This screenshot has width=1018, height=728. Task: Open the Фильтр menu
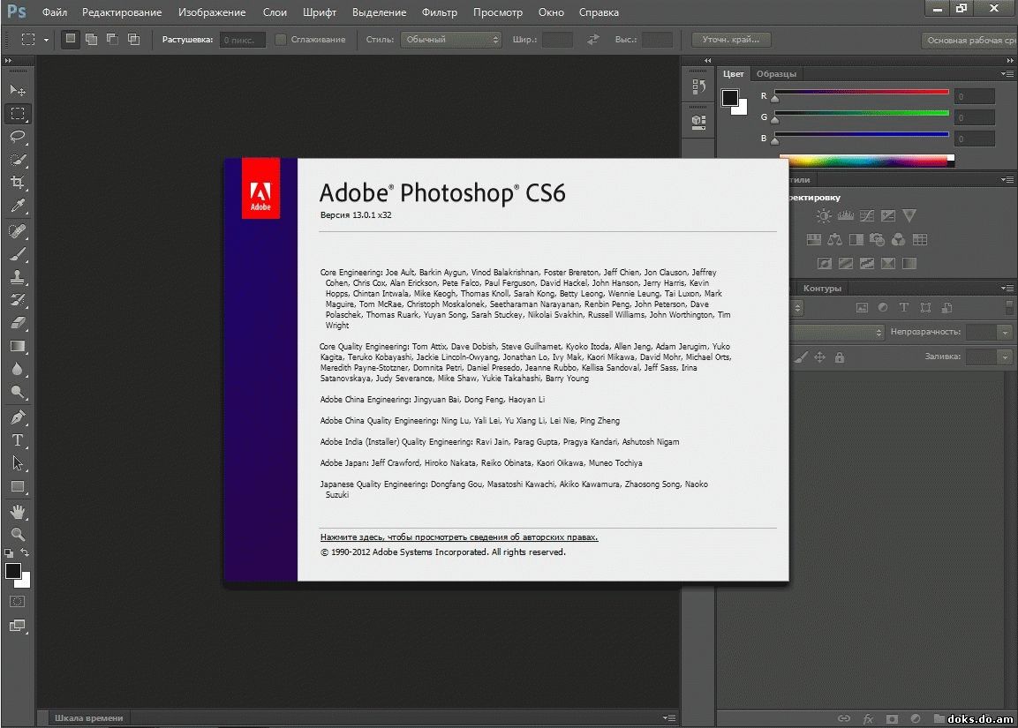[x=440, y=12]
